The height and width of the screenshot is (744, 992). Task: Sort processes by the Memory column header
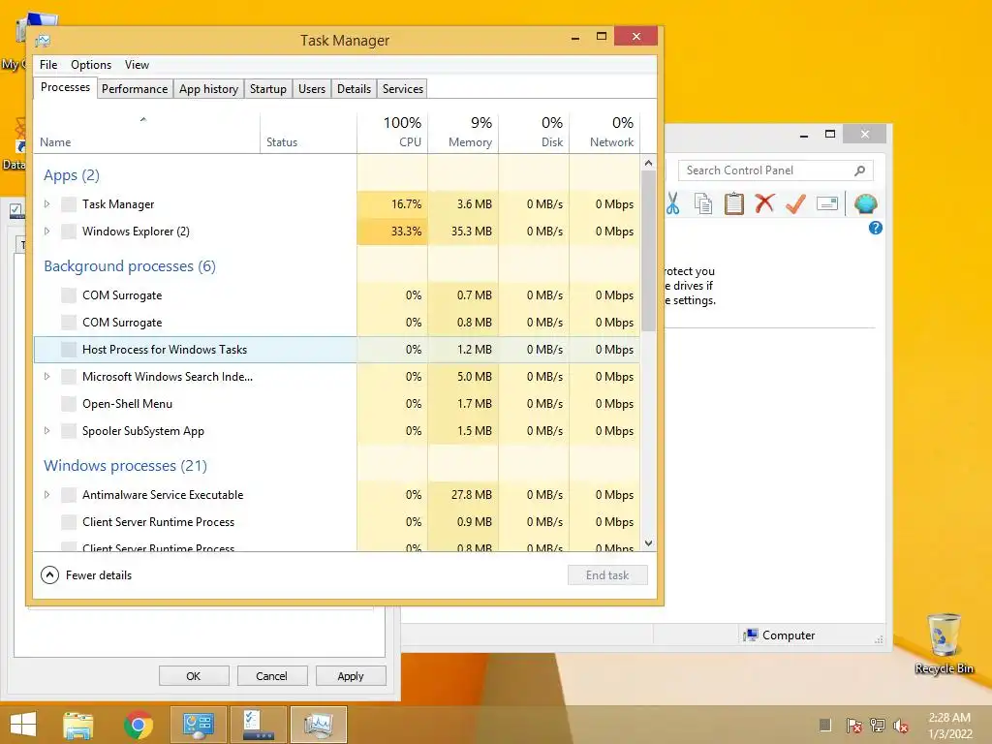[x=464, y=132]
